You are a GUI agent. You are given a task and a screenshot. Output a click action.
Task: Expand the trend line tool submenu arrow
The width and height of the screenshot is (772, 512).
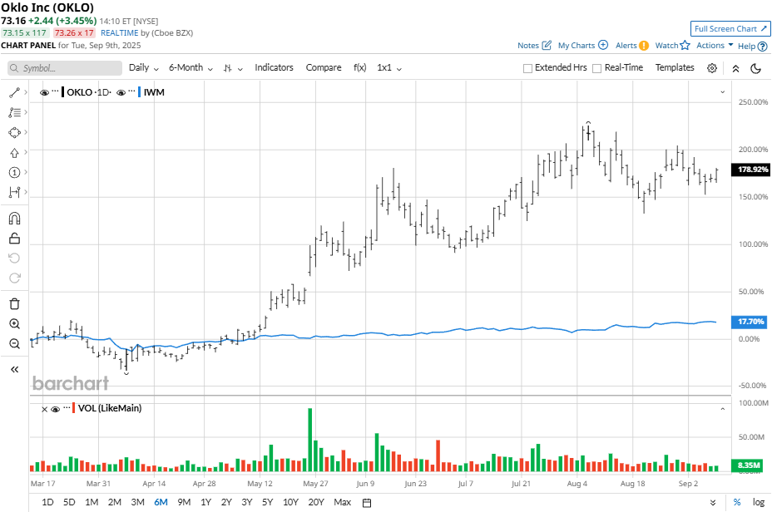click(x=26, y=92)
